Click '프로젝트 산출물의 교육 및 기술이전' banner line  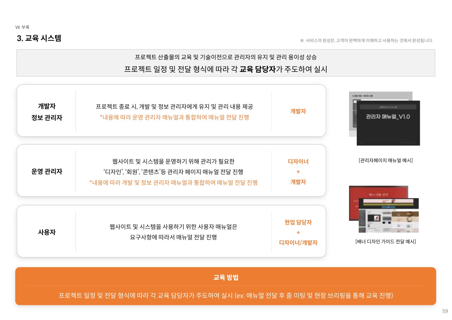point(226,57)
